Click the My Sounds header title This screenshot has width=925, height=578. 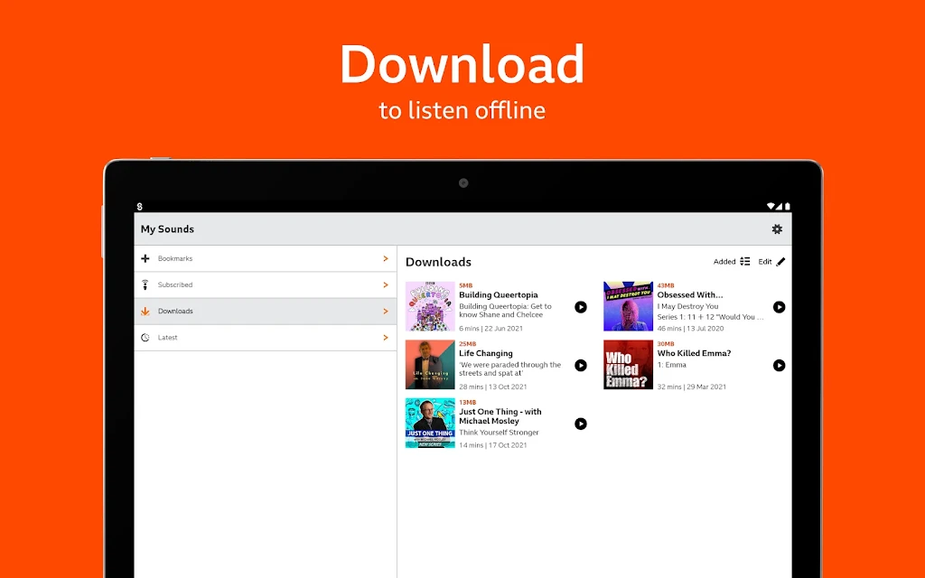click(x=167, y=228)
